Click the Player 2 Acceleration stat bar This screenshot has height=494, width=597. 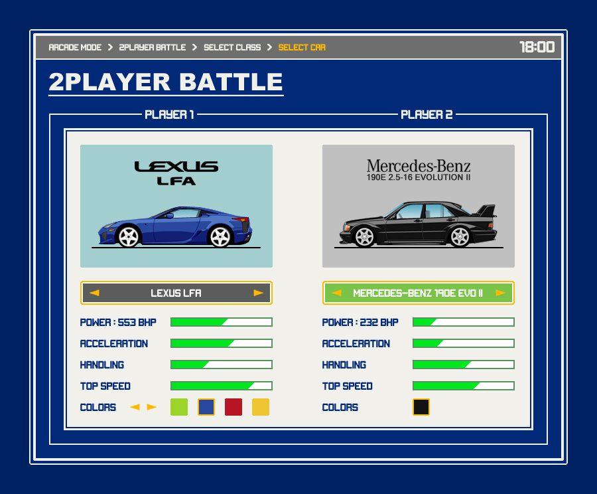(x=464, y=343)
